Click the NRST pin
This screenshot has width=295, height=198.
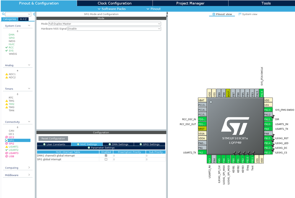tap(202, 129)
